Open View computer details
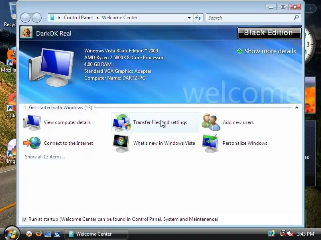The image size is (321, 240). 57,122
